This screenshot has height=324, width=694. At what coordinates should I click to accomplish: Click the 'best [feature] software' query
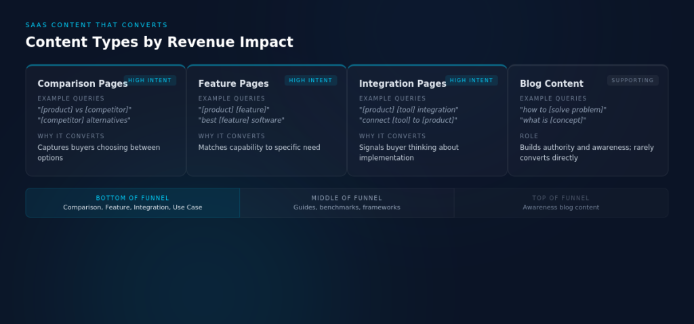click(x=241, y=121)
